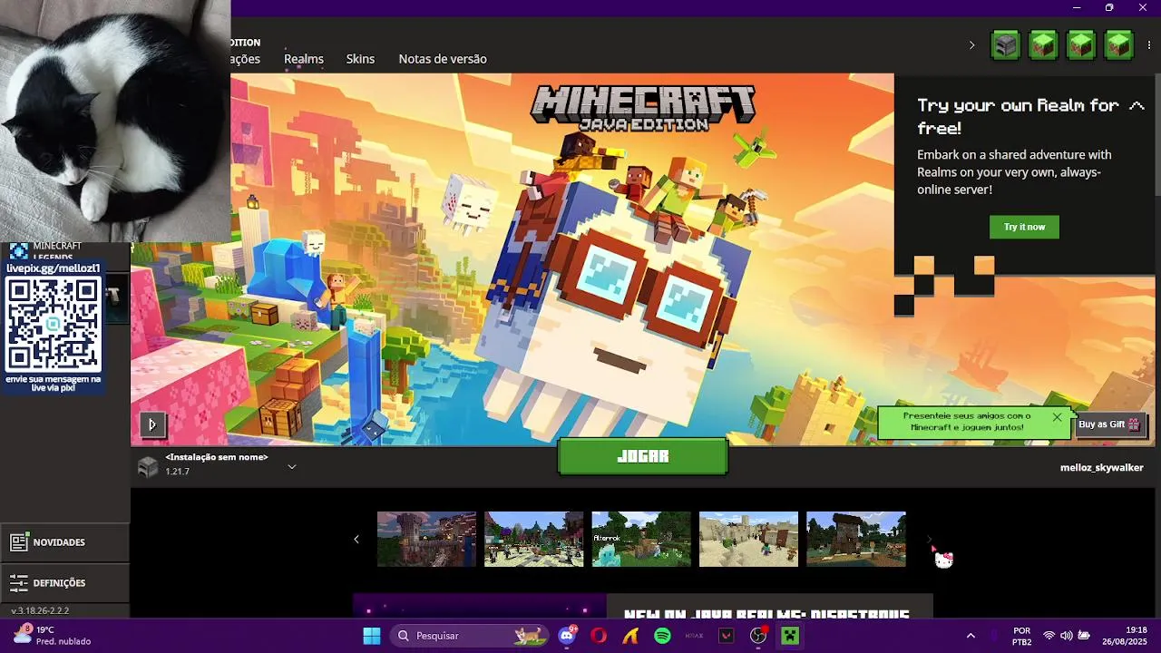The image size is (1161, 653).
Task: Click the Minecraft Launcher creeper taskbar icon
Action: click(x=790, y=636)
